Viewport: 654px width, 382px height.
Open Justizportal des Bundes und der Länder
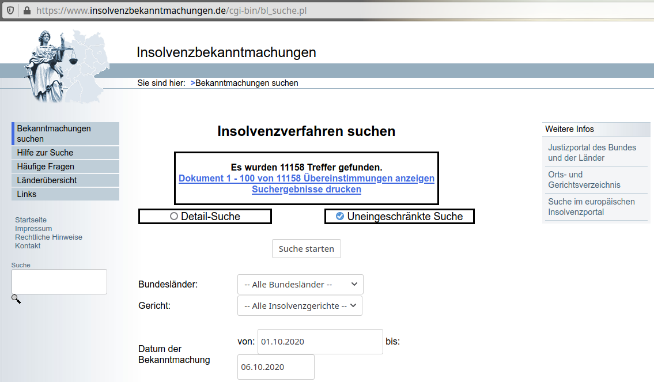592,153
